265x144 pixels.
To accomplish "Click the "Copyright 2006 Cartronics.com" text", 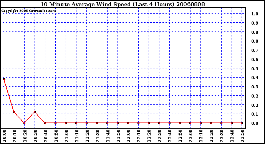I will tap(28, 11).
